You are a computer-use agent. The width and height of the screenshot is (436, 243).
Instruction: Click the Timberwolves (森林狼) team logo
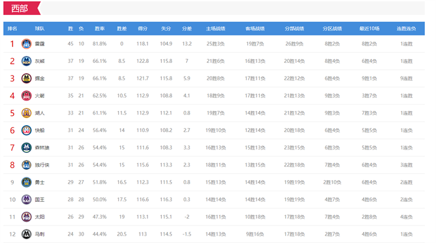point(26,148)
